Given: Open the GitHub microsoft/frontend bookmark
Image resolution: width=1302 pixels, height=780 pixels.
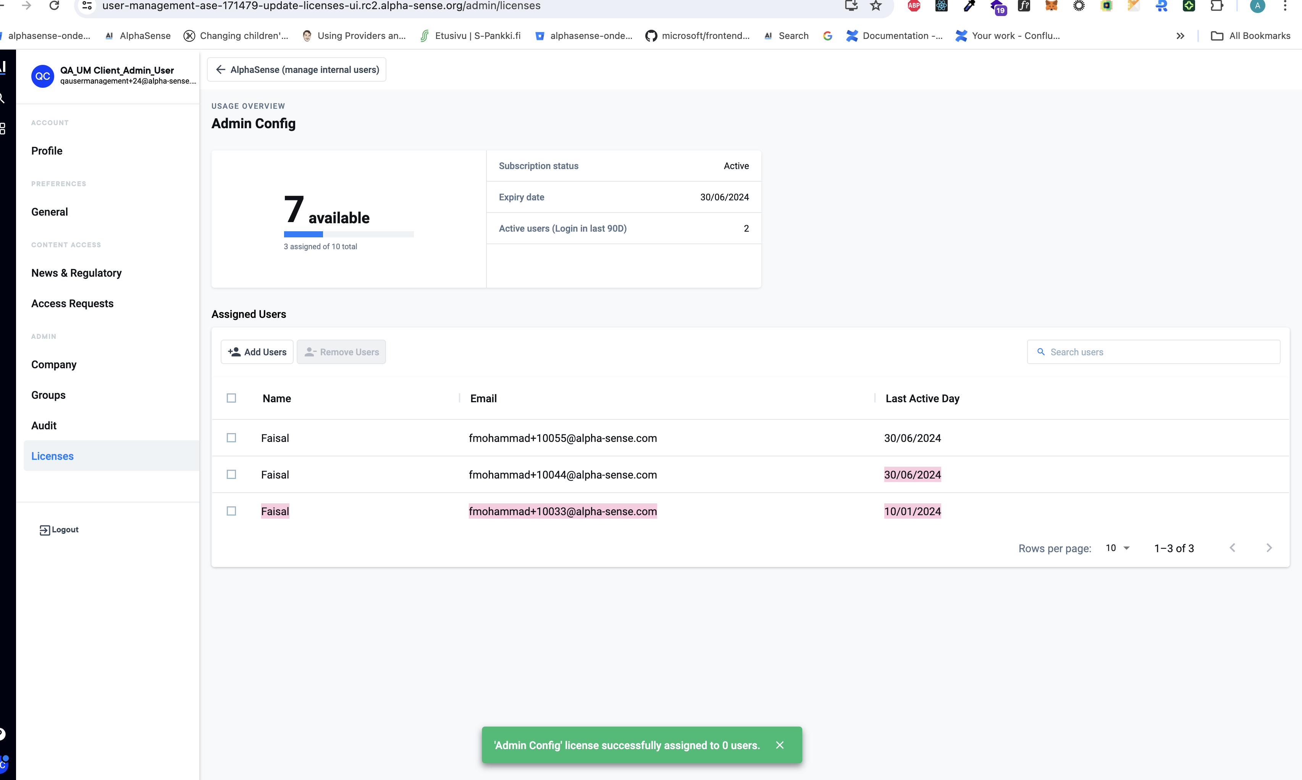Looking at the screenshot, I should (698, 36).
